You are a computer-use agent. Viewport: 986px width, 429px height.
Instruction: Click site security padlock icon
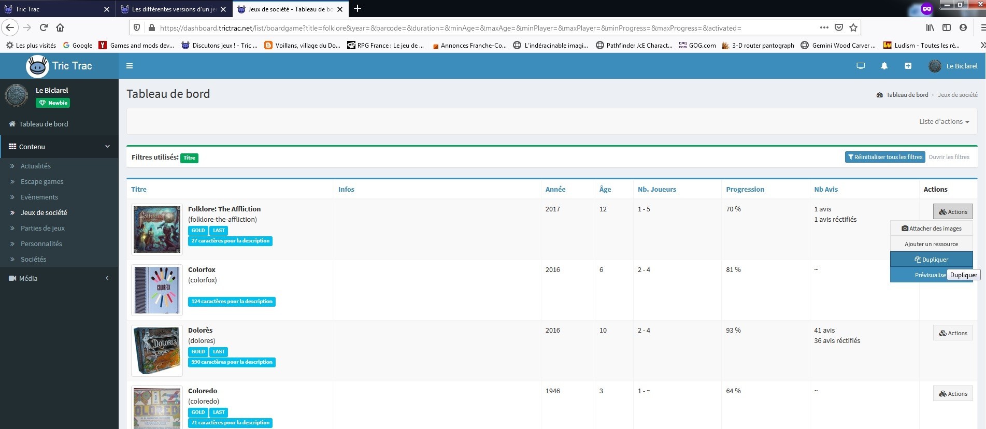[x=151, y=28]
